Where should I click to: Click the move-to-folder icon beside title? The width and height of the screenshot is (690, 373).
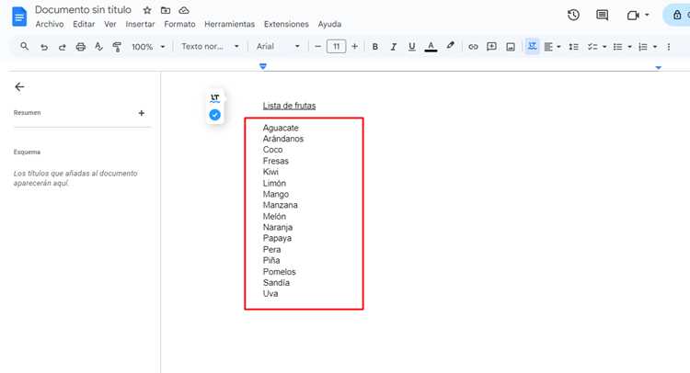[x=166, y=10]
